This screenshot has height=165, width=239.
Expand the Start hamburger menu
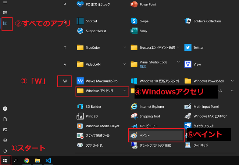pos(5,2)
